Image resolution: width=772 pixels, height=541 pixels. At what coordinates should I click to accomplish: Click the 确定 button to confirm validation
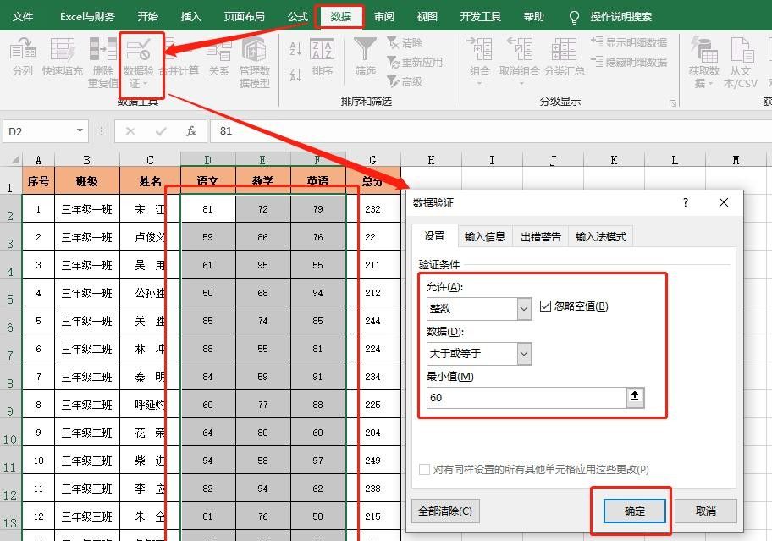[x=632, y=511]
